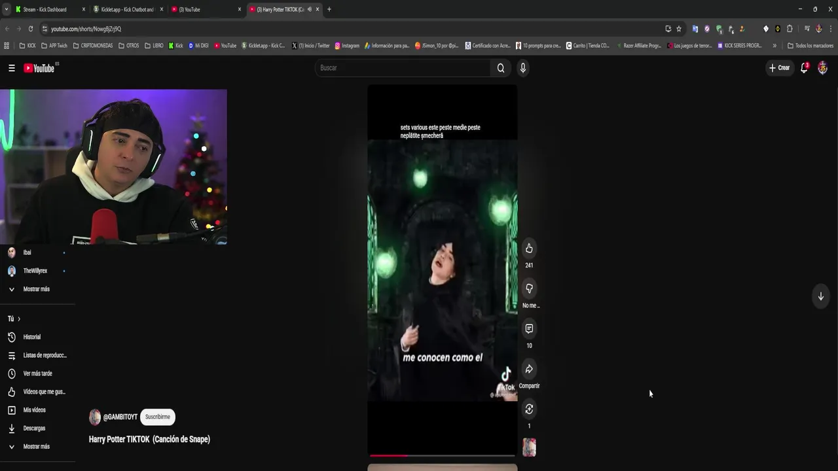Open Vídeos que me gustan in sidebar
The height and width of the screenshot is (471, 838).
[x=37, y=392]
